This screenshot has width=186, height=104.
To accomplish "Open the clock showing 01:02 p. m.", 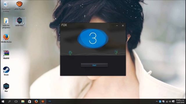I will click(180, 101).
